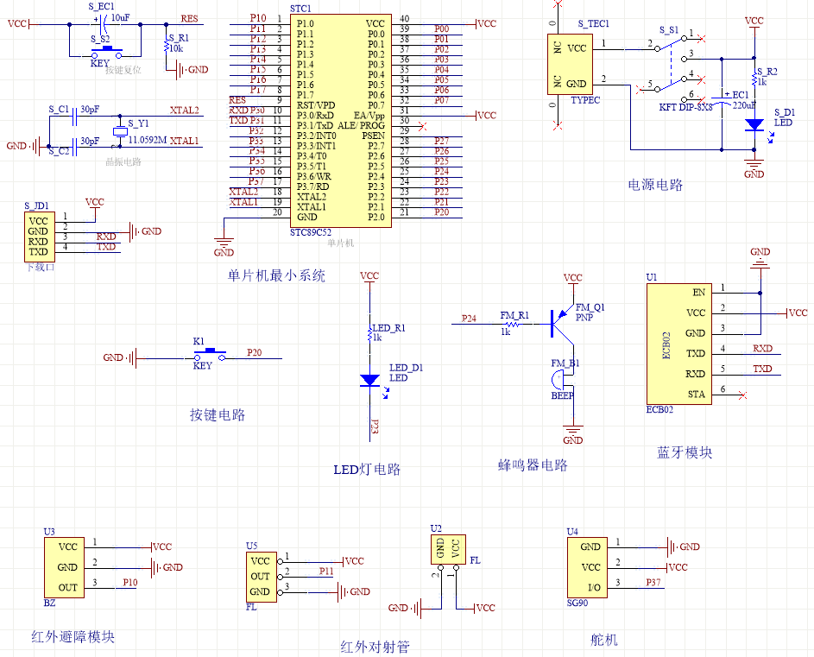The width and height of the screenshot is (814, 657).
Task: Select the FM_Q1 PNP transistor
Action: (x=562, y=323)
